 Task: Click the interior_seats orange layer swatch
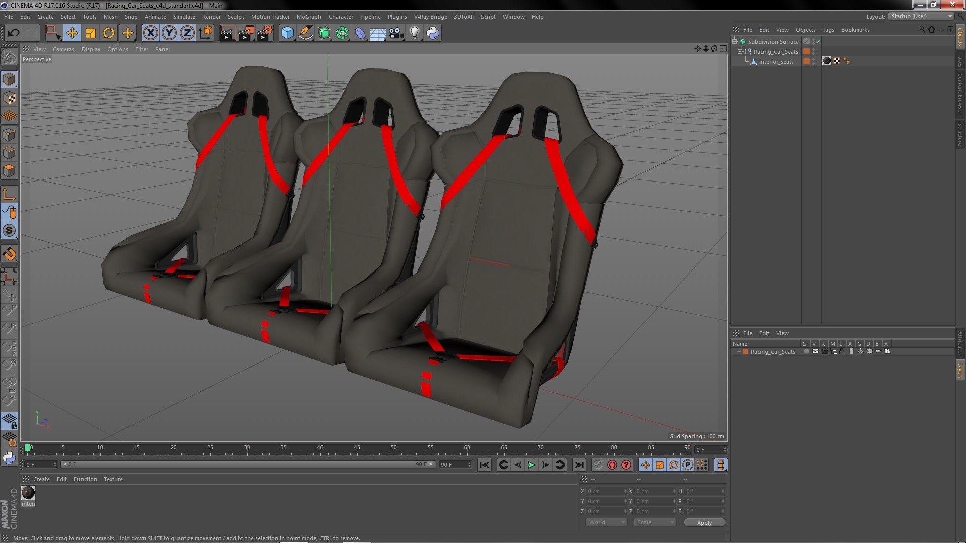coord(807,61)
